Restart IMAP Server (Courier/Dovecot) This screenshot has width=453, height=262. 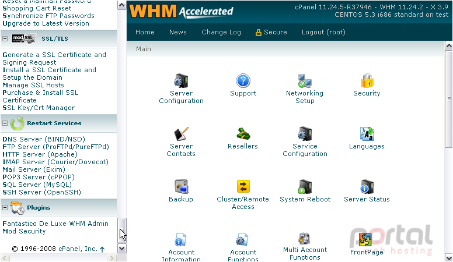click(55, 162)
